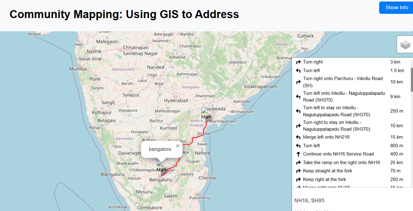Click the bangalore. popup text

click(160, 149)
